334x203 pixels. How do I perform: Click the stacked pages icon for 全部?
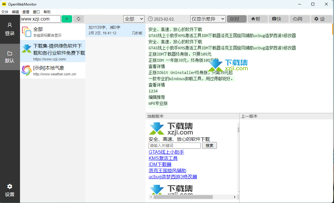point(26,32)
